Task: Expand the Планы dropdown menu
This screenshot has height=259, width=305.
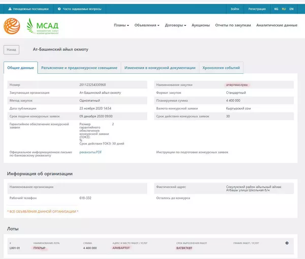Action: point(121,25)
